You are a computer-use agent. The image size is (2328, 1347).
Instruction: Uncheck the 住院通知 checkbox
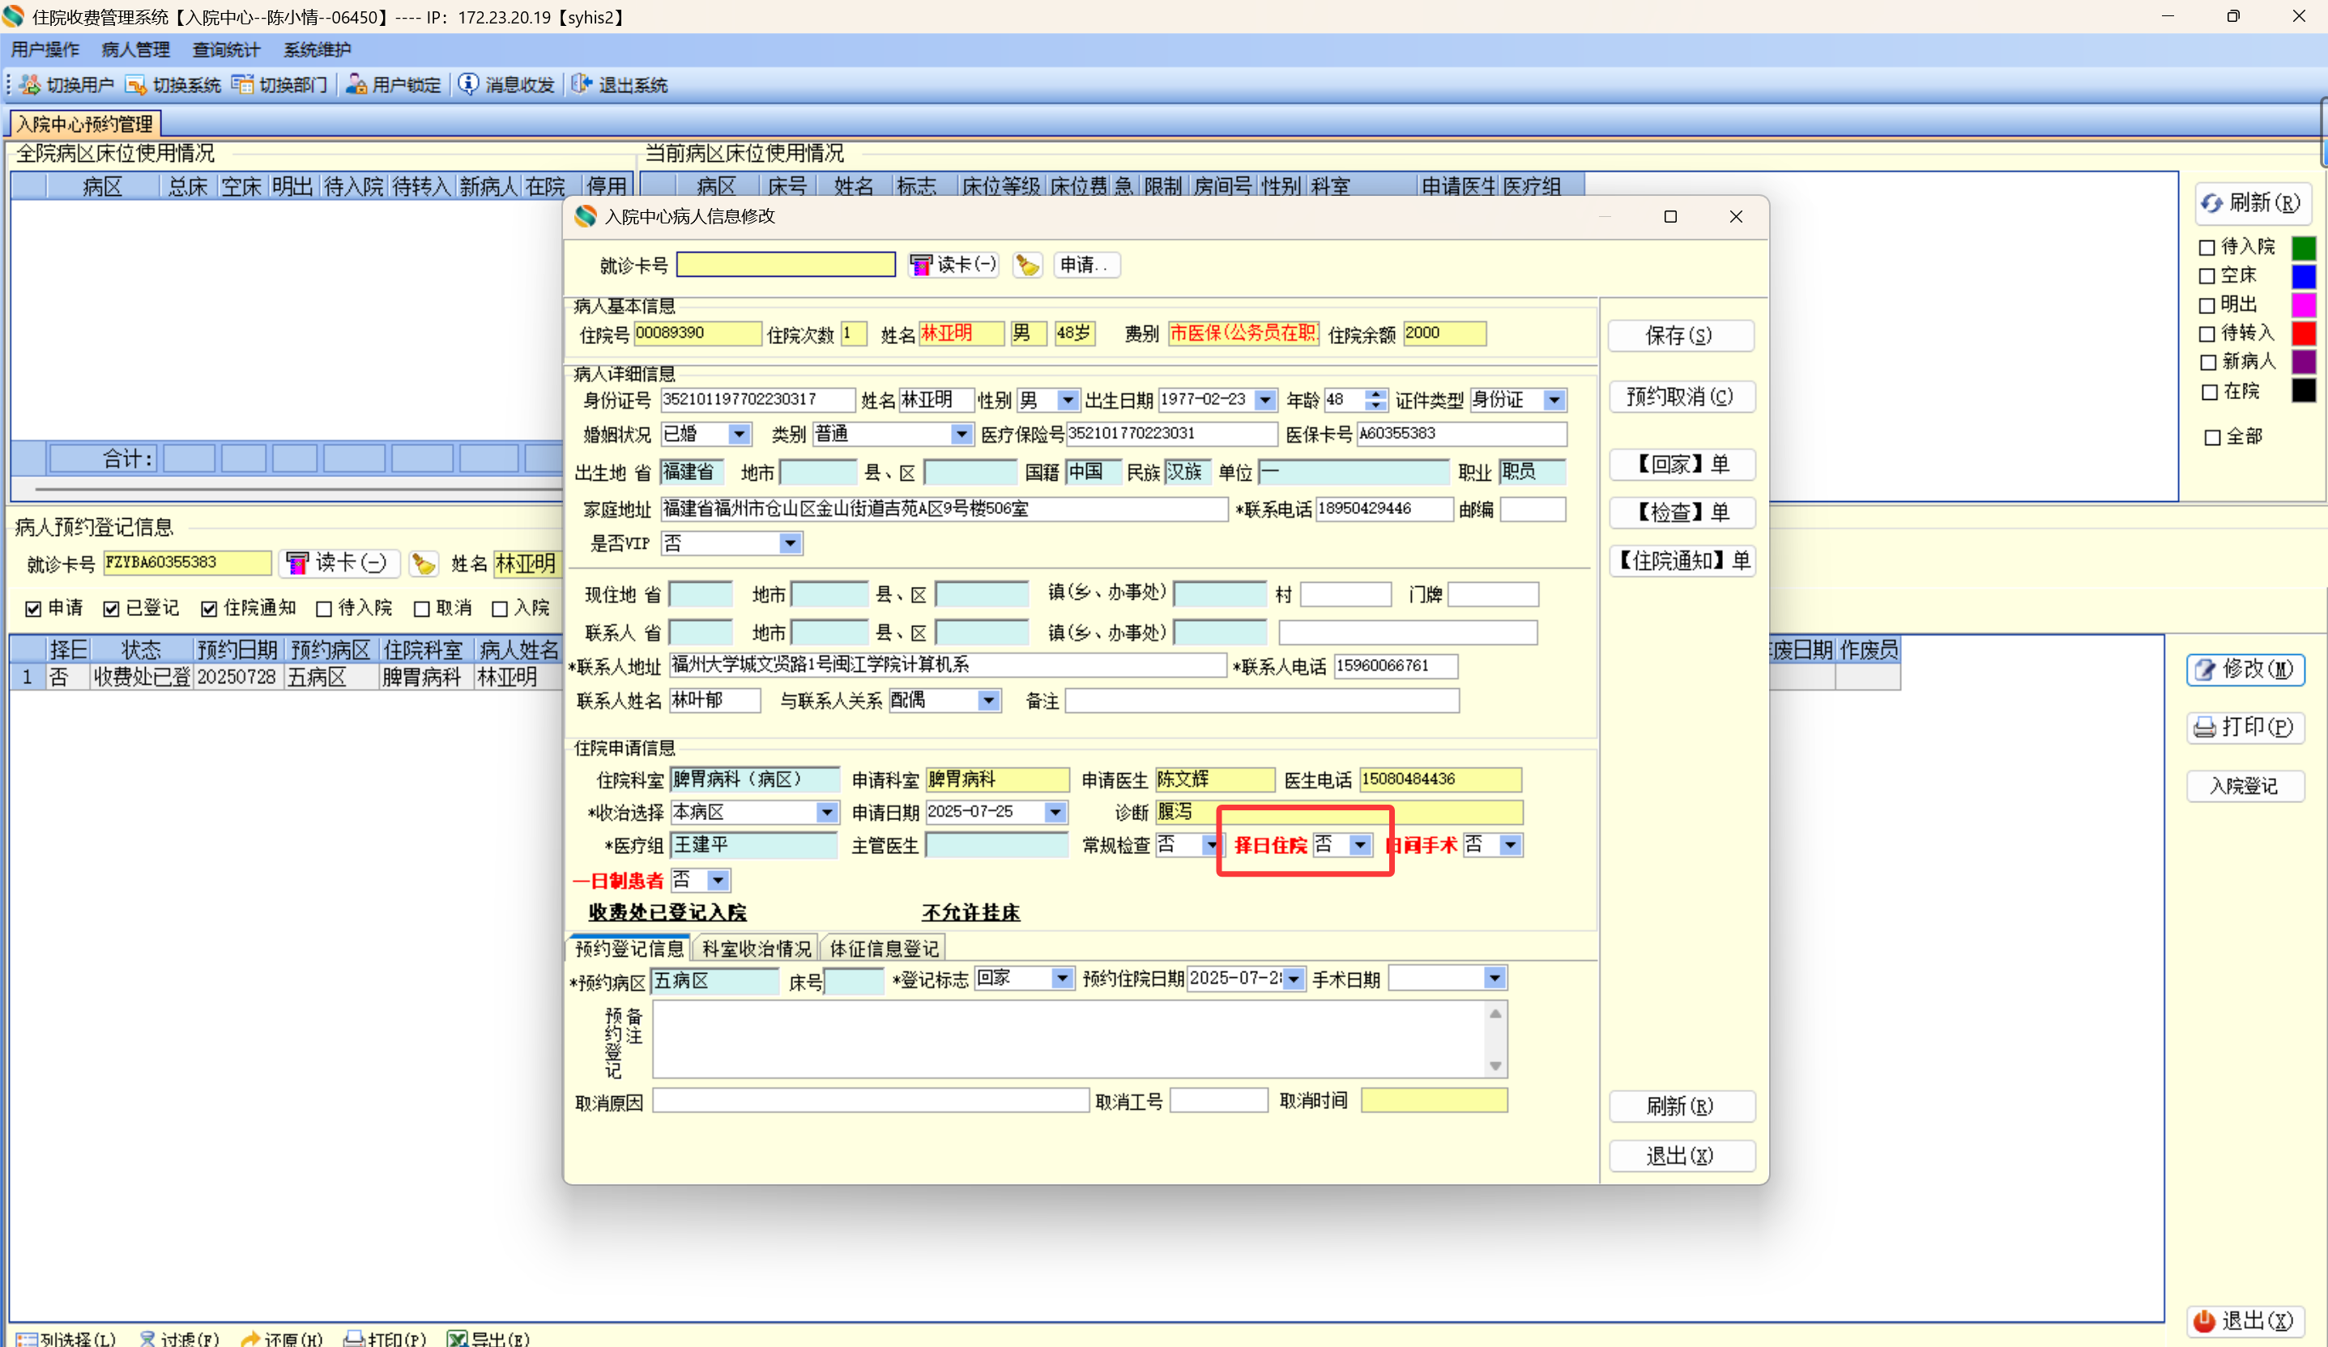pyautogui.click(x=209, y=610)
